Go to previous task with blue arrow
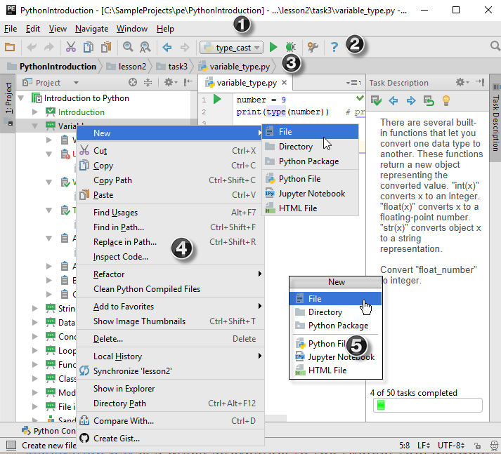This screenshot has height=454, width=501. click(x=393, y=101)
